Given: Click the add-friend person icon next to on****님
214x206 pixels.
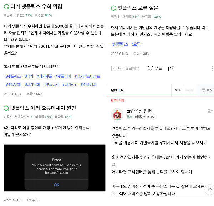Looking at the screenshot, I should click(210, 111).
